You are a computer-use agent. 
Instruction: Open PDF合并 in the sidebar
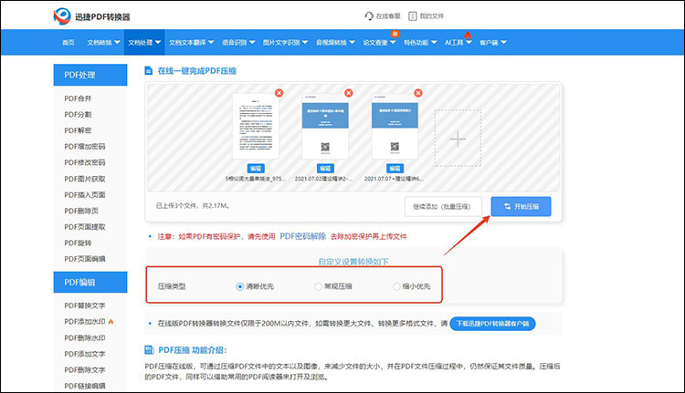click(x=78, y=98)
